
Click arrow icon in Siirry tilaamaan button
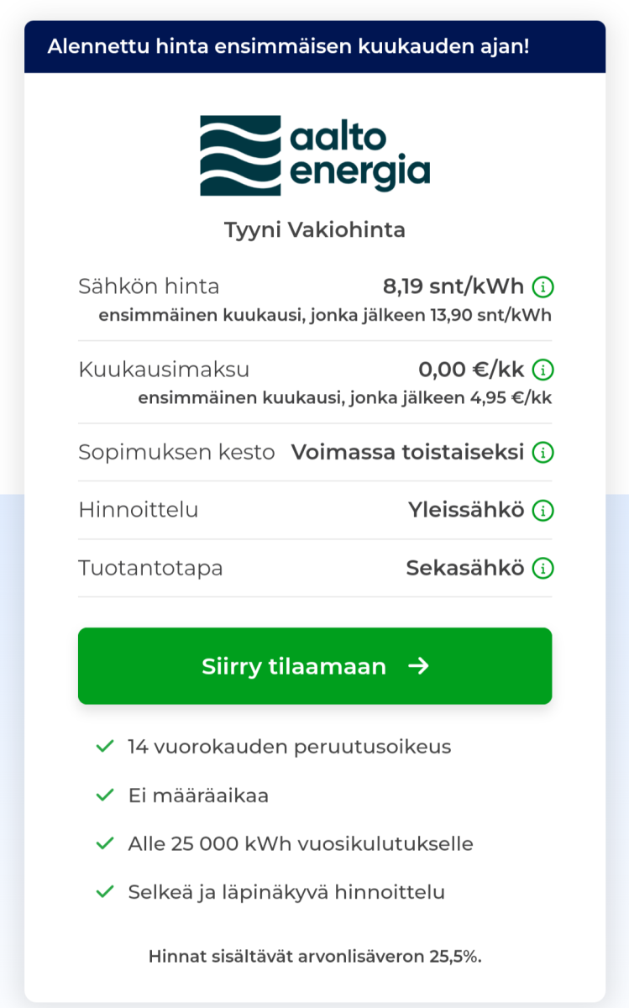point(418,666)
